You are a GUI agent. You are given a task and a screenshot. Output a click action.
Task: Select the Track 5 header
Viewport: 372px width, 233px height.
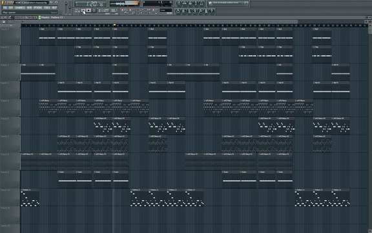[10, 107]
